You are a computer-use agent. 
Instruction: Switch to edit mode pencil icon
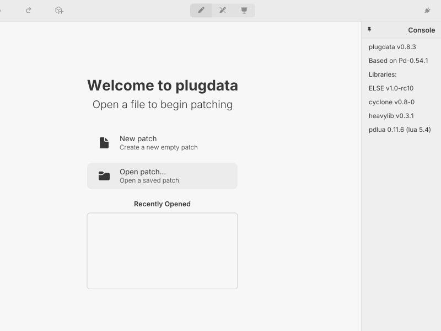coord(201,10)
